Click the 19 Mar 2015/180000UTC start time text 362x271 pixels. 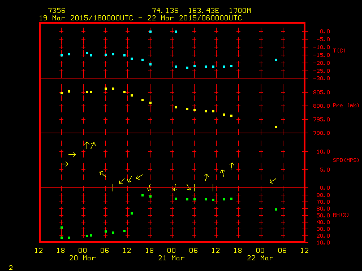click(85, 18)
